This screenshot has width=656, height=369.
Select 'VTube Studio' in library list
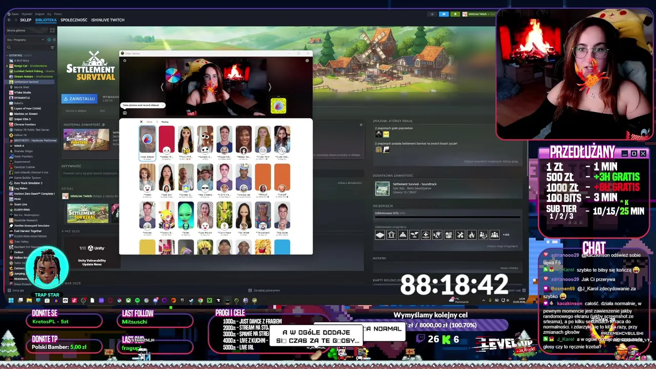22,92
